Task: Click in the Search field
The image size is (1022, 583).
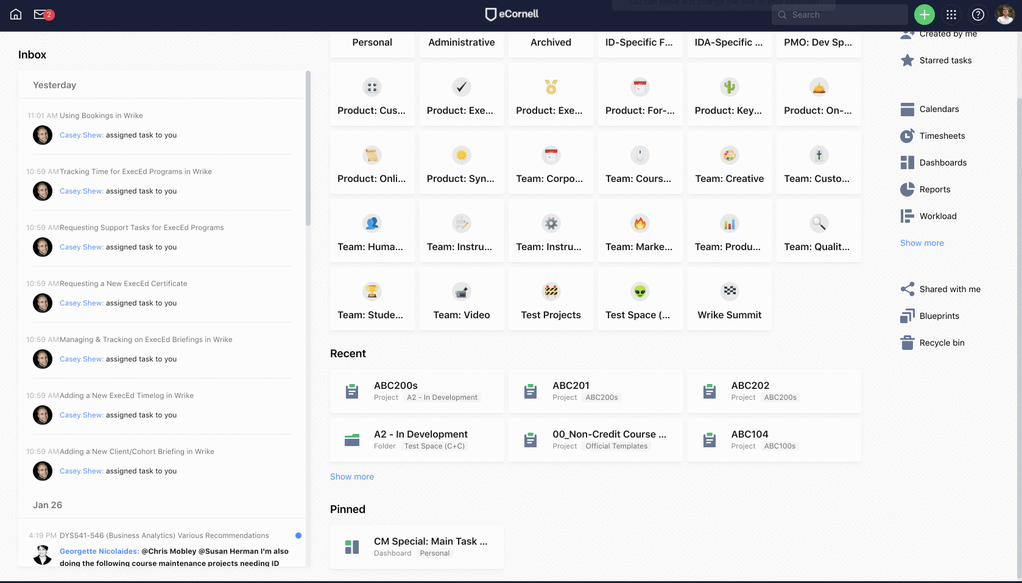Action: (840, 15)
